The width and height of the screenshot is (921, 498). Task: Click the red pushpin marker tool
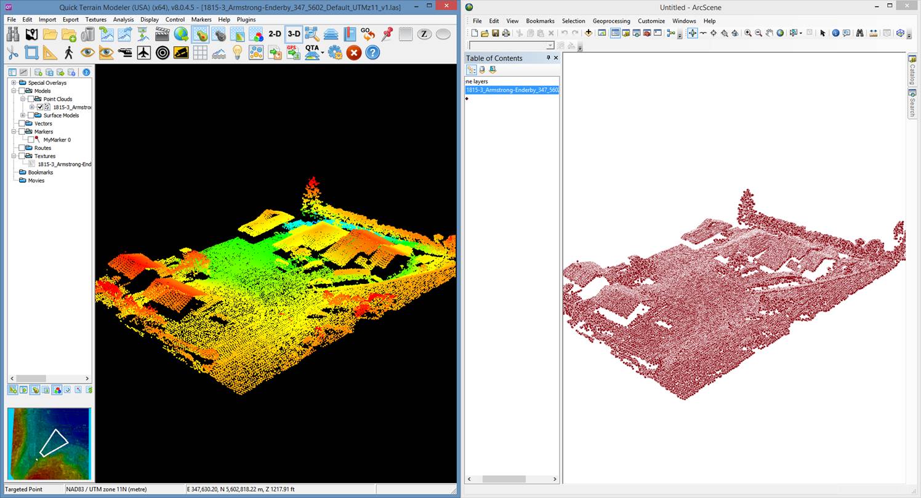[x=387, y=34]
